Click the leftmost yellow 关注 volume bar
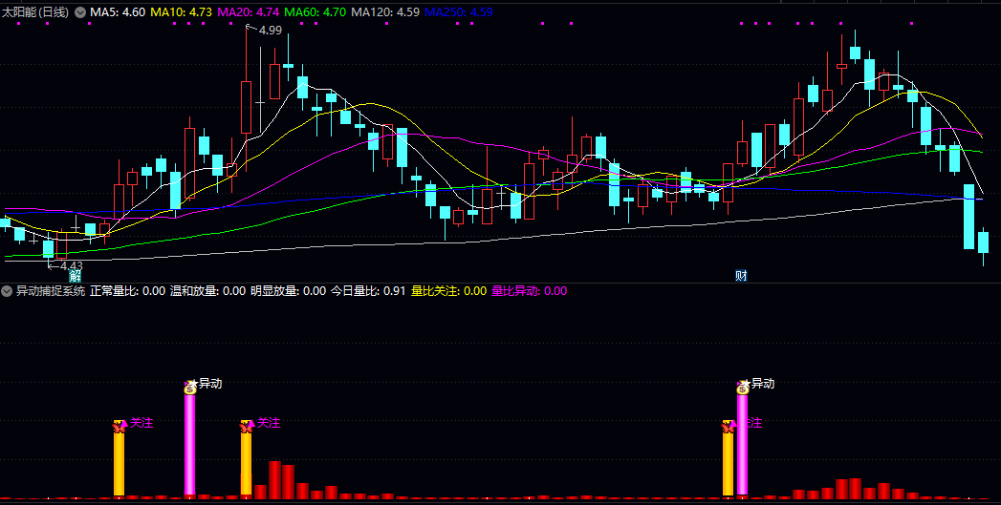 119,464
